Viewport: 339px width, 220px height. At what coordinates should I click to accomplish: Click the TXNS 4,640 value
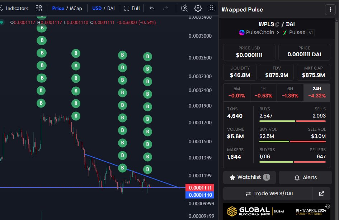[x=235, y=116]
